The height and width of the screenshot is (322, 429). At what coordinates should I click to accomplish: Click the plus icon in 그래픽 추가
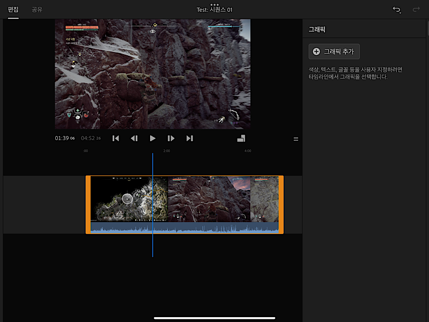[316, 52]
